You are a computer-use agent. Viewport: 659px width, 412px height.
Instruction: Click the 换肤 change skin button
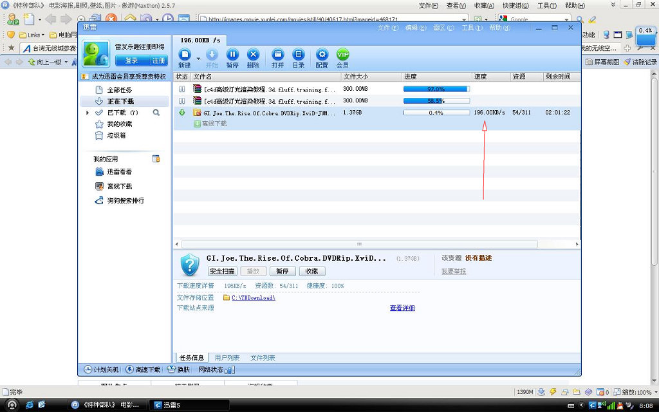click(179, 370)
